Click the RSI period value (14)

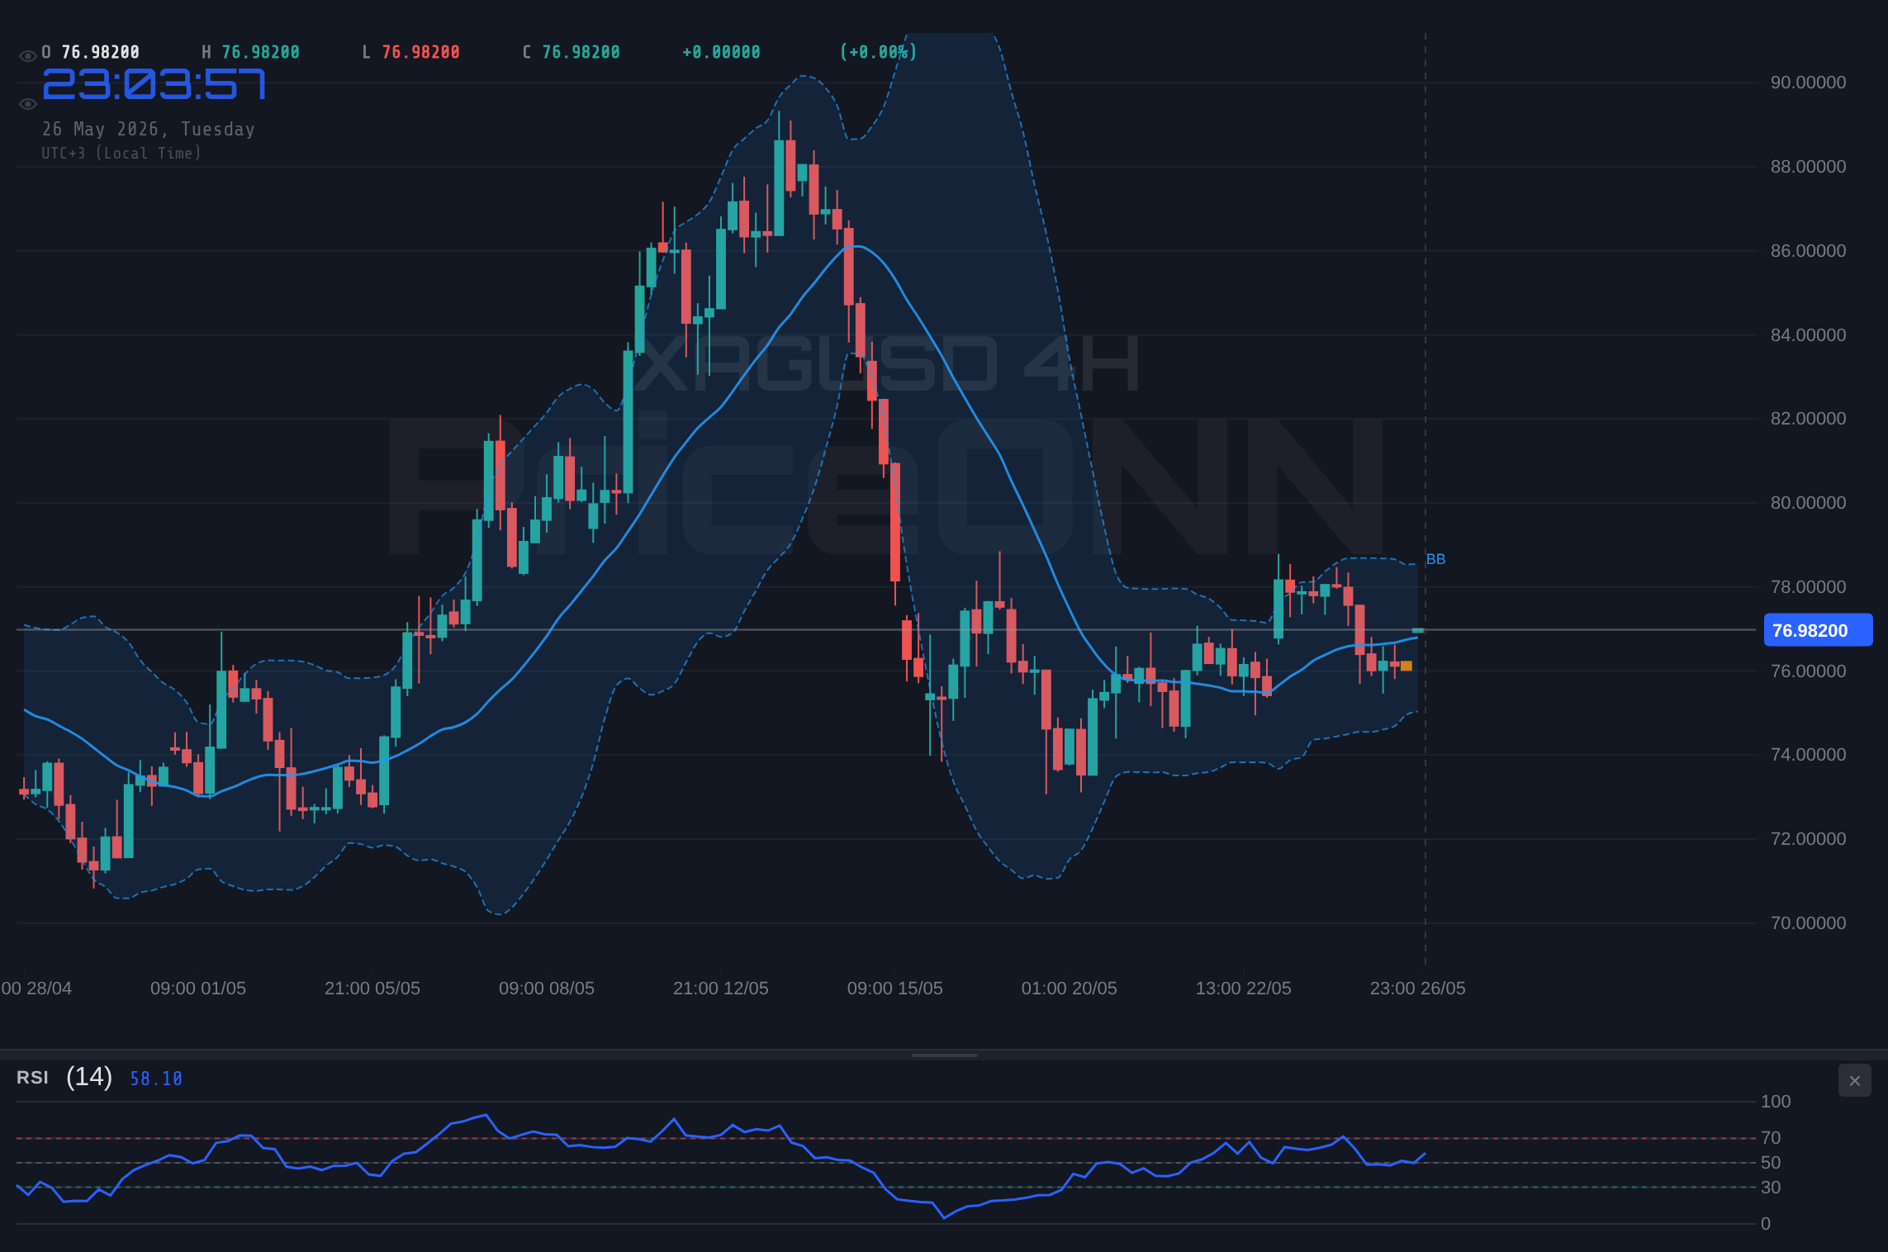click(88, 1077)
